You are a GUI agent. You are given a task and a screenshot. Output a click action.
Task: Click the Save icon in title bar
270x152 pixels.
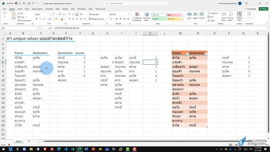click(24, 3)
